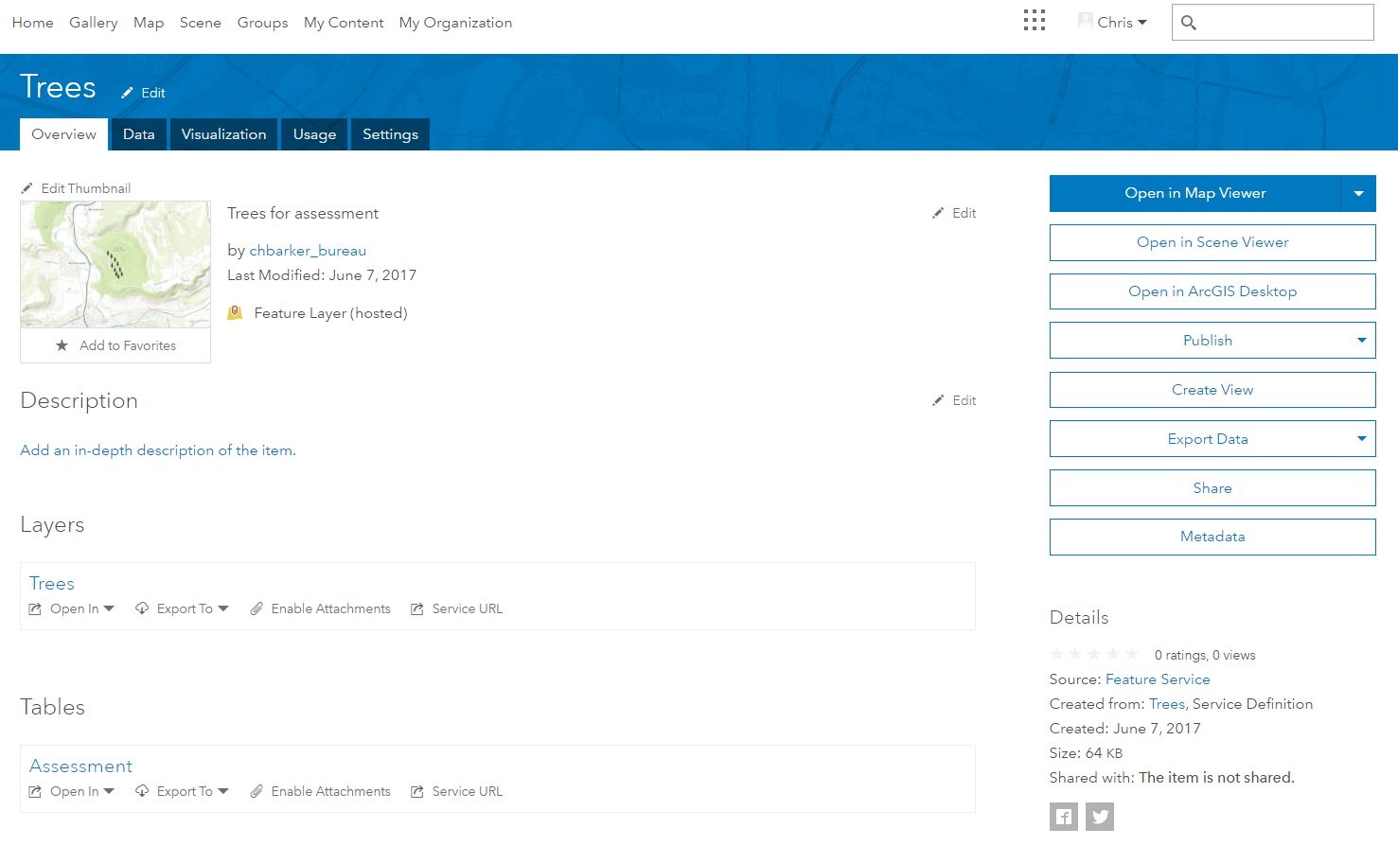Expand the Export To dropdown for Assessment table
The image size is (1398, 846).
click(223, 791)
